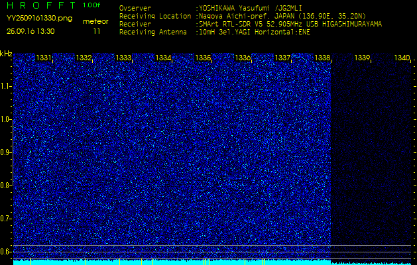Click the 1338 time axis label

pos(322,58)
